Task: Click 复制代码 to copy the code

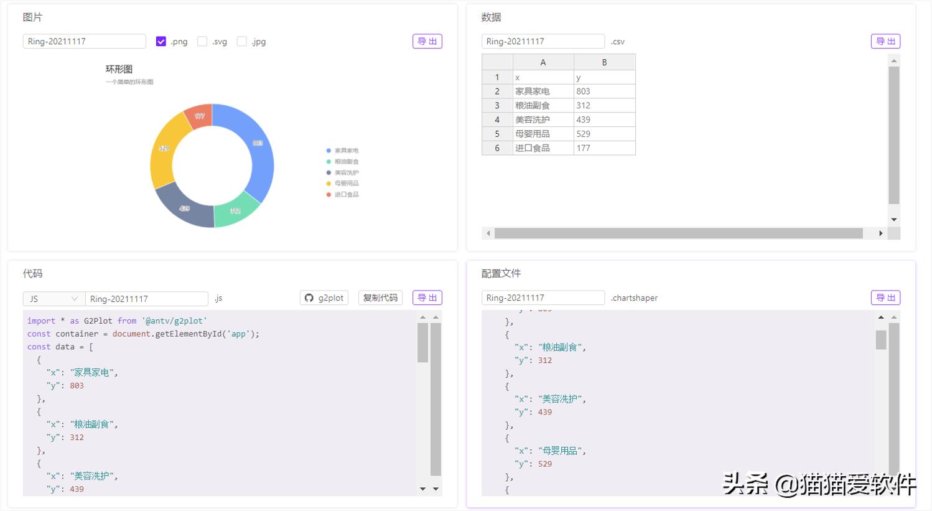Action: tap(380, 298)
